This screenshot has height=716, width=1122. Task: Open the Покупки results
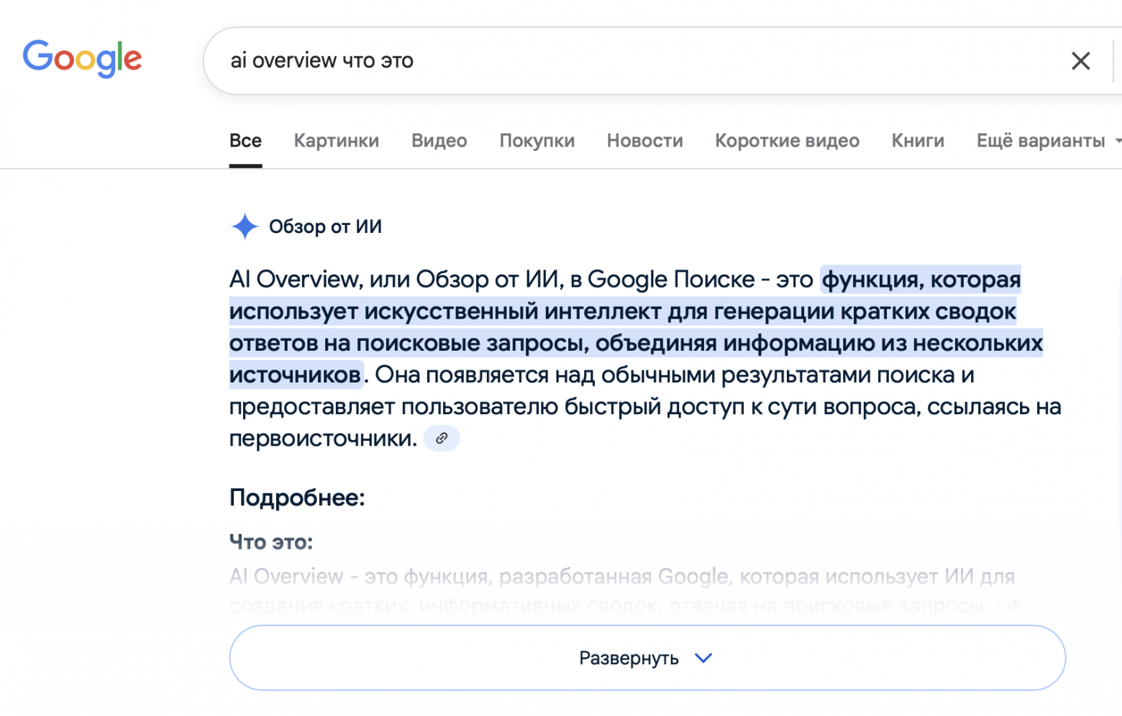click(537, 141)
